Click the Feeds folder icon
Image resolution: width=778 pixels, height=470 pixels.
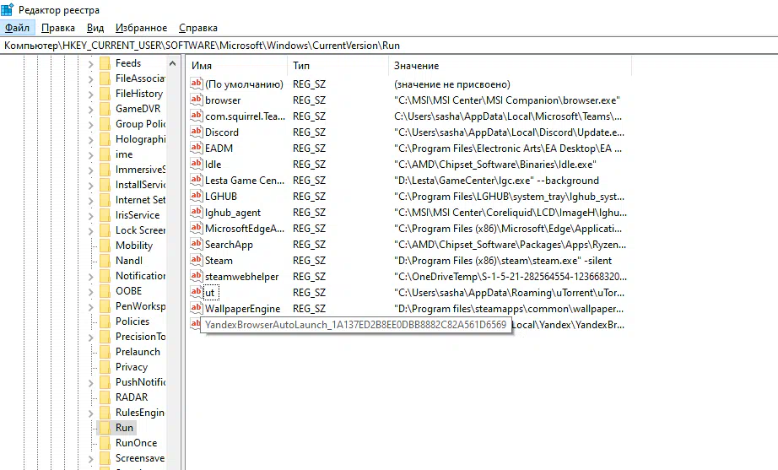105,63
